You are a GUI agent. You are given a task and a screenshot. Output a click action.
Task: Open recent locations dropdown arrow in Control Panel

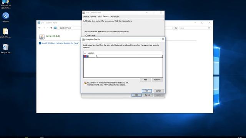point(48,28)
